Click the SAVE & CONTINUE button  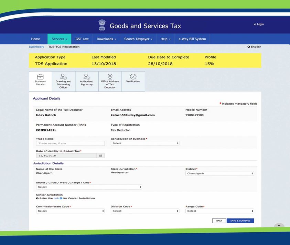(x=240, y=221)
